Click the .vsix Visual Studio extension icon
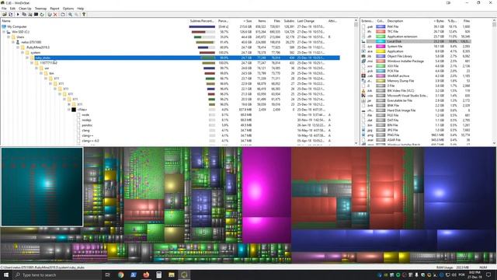497x280 pixels. point(363,96)
